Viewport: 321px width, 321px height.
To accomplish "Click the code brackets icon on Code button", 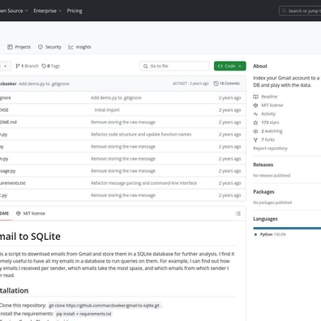I will pos(220,66).
